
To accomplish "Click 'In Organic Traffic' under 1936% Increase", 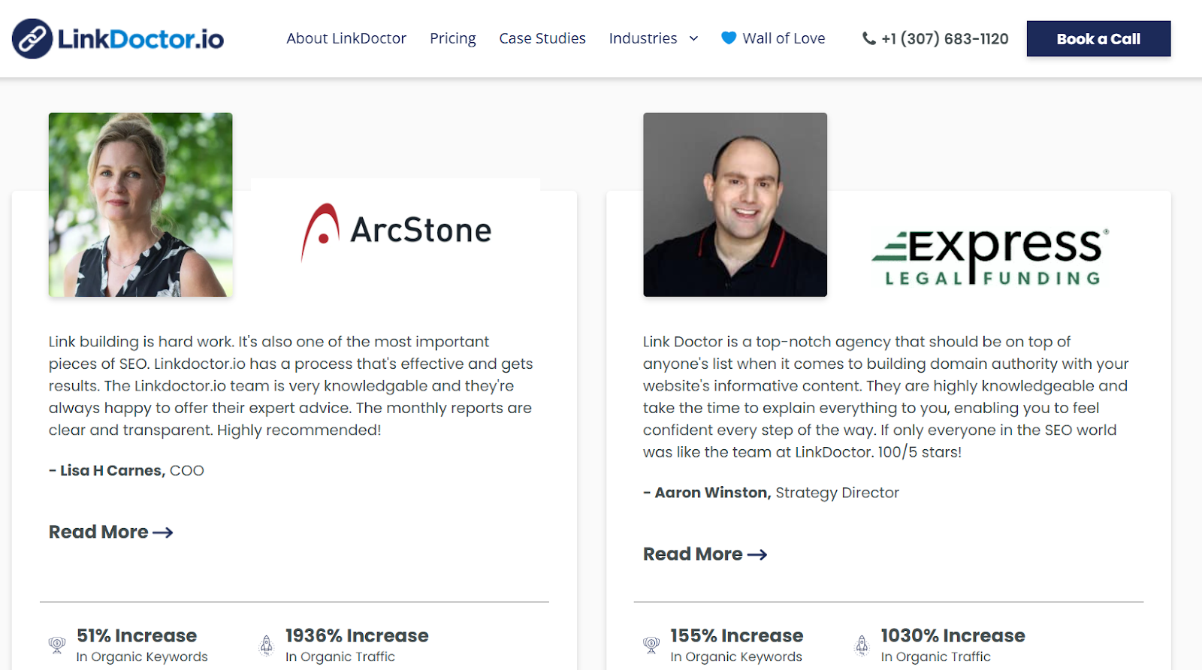I will pos(340,656).
